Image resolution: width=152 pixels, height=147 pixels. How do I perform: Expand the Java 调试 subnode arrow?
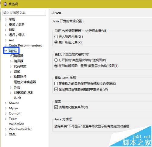11,72
